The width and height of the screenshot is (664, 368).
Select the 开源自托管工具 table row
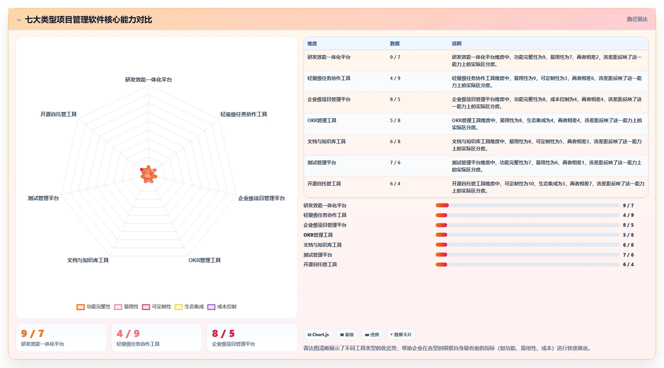476,187
